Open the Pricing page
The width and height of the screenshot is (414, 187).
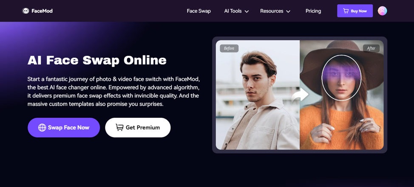(x=313, y=11)
